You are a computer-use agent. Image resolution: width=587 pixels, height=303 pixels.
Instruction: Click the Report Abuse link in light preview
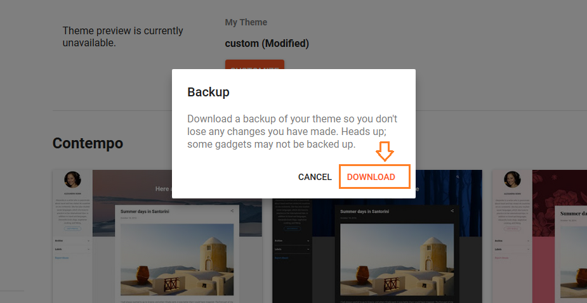tap(62, 258)
